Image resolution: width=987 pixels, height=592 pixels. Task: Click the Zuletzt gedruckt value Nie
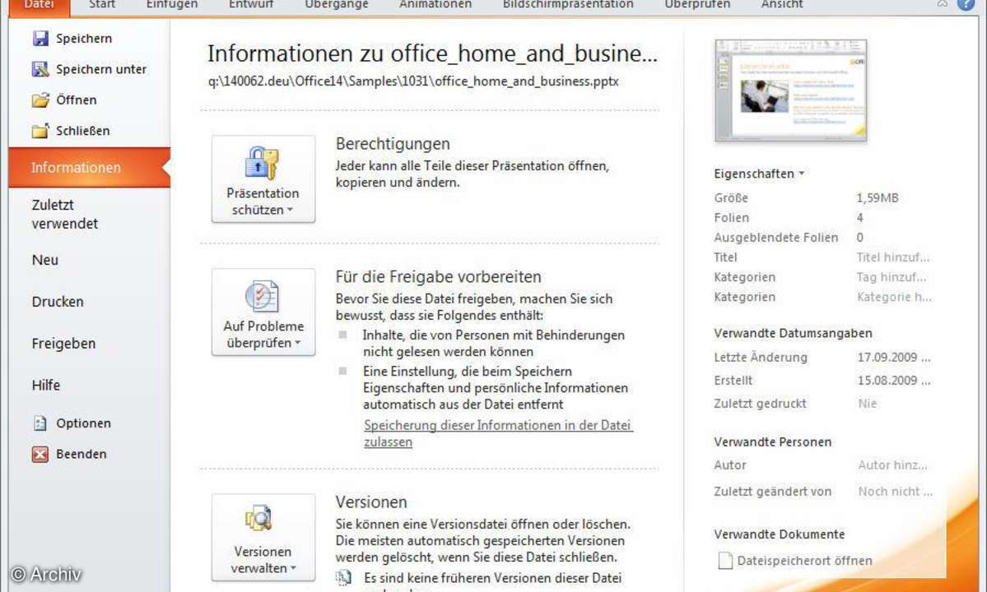[x=868, y=404]
